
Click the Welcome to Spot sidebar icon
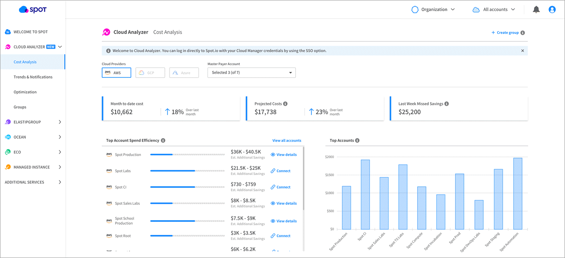coord(8,32)
